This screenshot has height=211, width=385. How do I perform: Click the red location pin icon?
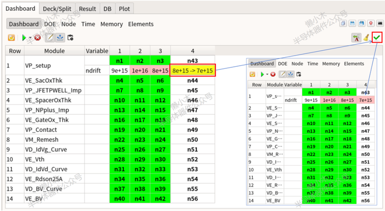tap(371, 24)
